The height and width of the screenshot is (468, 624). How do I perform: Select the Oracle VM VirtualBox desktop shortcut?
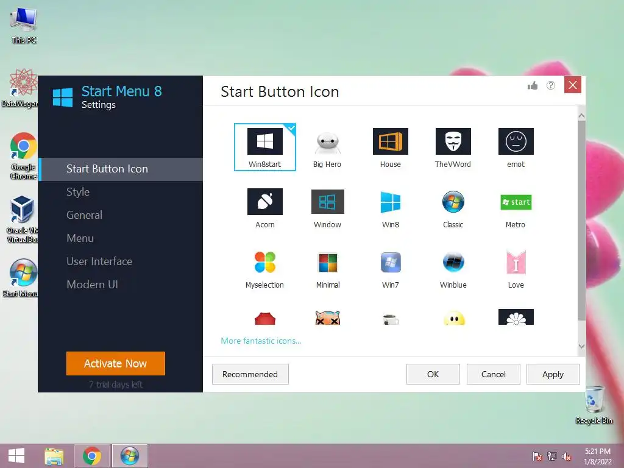(x=23, y=219)
